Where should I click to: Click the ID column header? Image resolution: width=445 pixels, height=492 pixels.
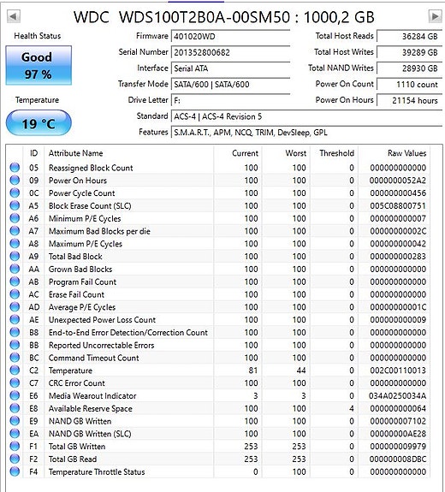point(33,153)
